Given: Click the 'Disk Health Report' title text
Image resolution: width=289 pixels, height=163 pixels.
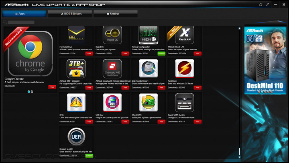Looking at the screenshot, I should click(140, 81).
